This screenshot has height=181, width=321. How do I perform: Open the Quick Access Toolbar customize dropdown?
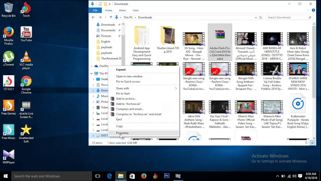click(110, 4)
